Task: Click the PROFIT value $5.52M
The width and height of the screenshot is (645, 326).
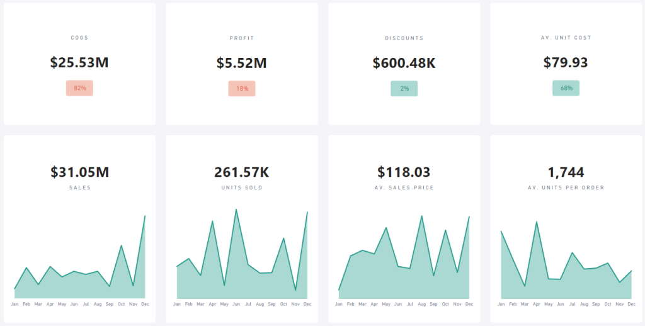Action: [x=242, y=63]
